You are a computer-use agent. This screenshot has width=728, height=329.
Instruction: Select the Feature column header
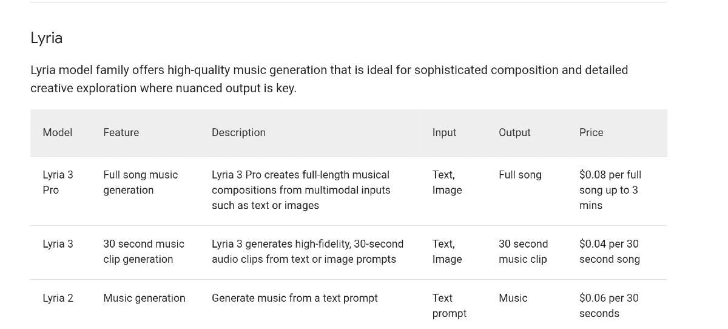tap(121, 132)
